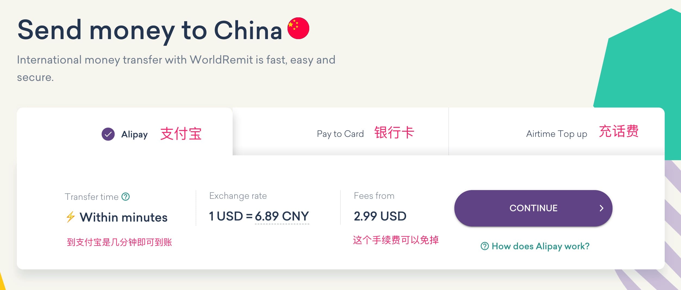Click the dashed underline below the CNY rate

click(282, 225)
